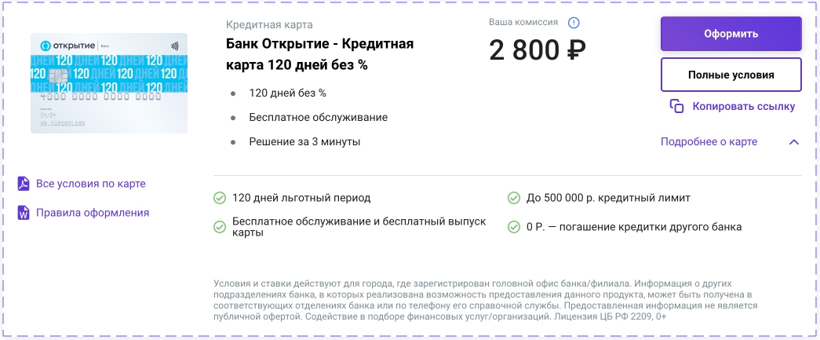The image size is (820, 340).
Task: Click the PDF icon for Все условия по карте
Action: [x=24, y=184]
